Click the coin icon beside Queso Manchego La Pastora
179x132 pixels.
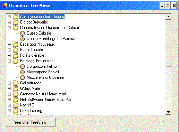click(22, 39)
